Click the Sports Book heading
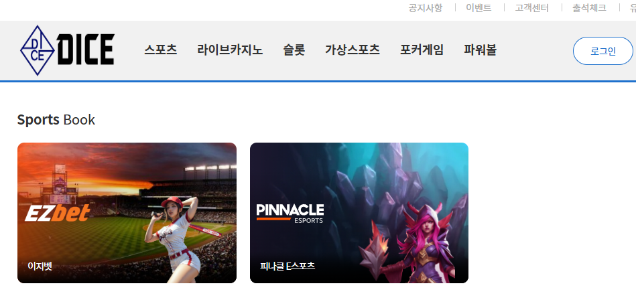The image size is (636, 308). point(56,120)
